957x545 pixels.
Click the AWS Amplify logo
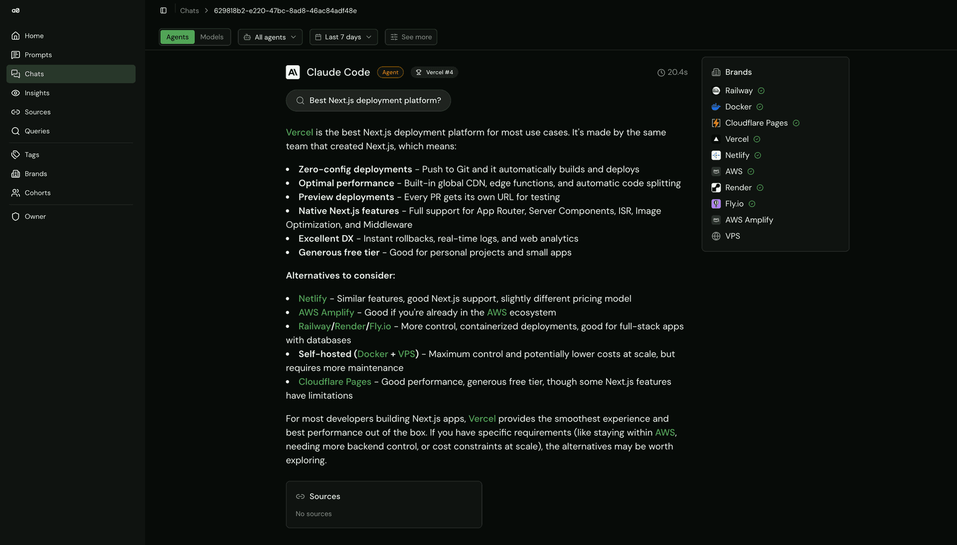[716, 220]
